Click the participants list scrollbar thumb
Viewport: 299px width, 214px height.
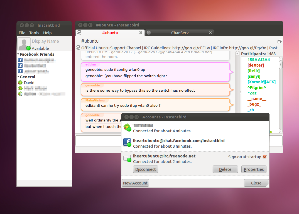pyautogui.click(x=281, y=65)
